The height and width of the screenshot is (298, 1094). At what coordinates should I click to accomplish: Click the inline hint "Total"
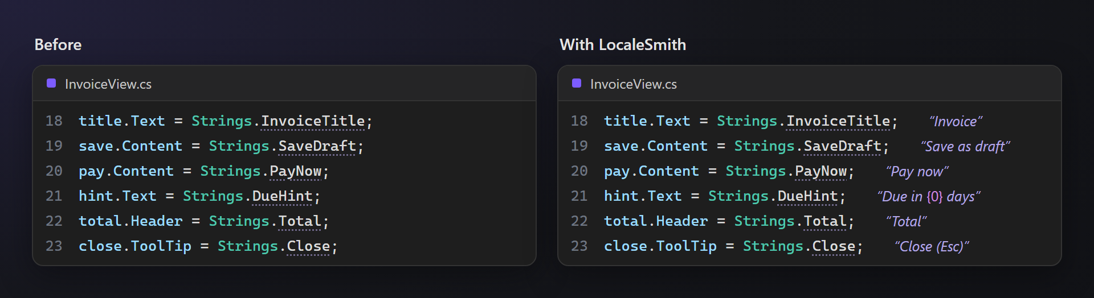coord(907,222)
